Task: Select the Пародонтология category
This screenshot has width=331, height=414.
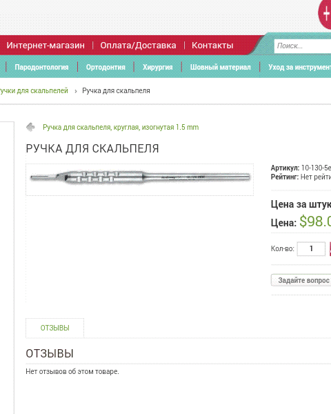Action: pyautogui.click(x=41, y=67)
